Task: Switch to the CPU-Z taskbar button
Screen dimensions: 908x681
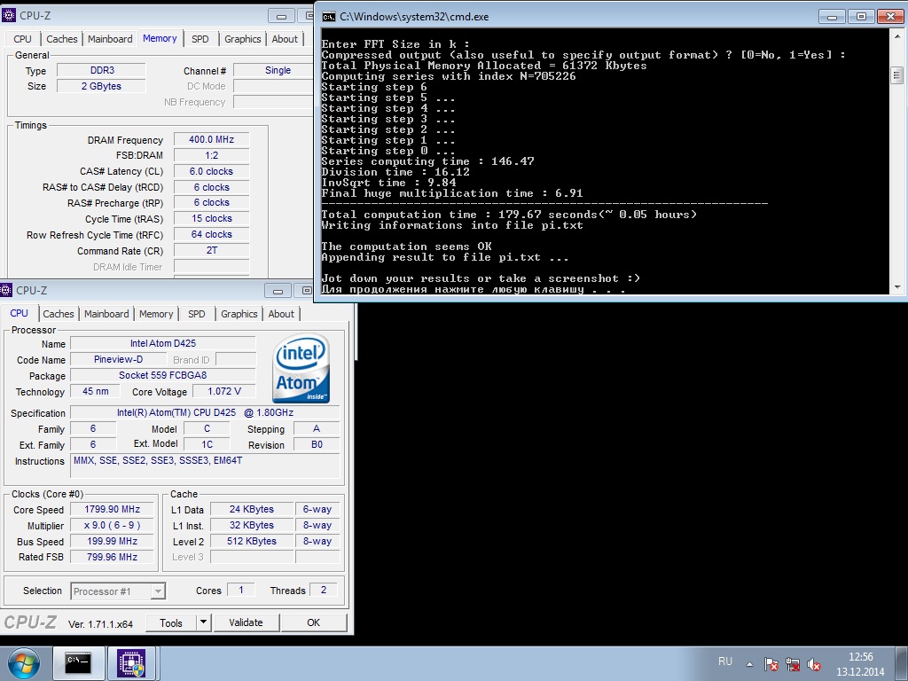Action: pyautogui.click(x=131, y=663)
